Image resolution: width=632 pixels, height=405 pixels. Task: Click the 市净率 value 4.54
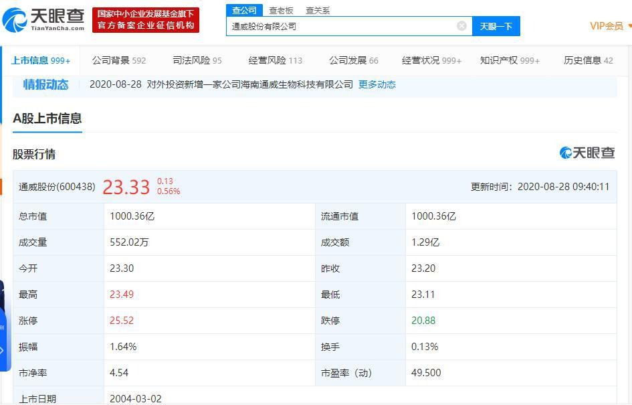[x=119, y=372]
